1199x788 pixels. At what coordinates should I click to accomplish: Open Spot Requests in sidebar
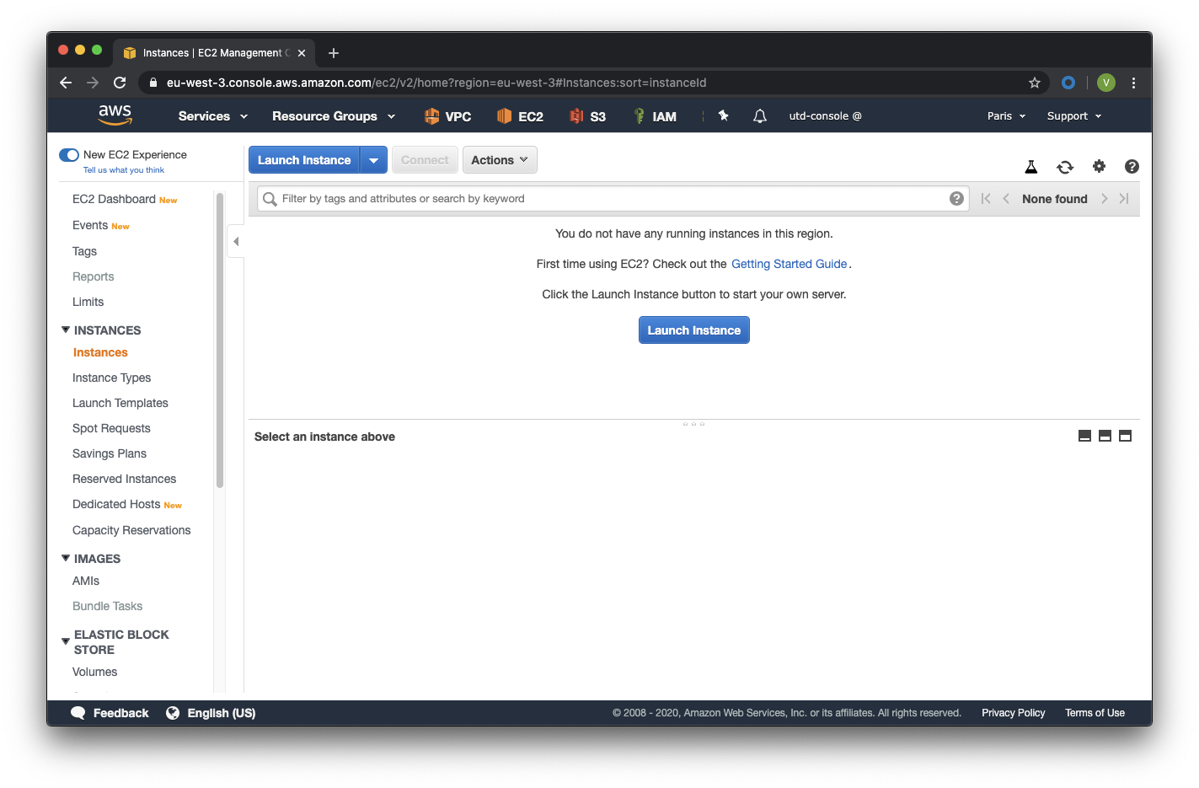(111, 428)
